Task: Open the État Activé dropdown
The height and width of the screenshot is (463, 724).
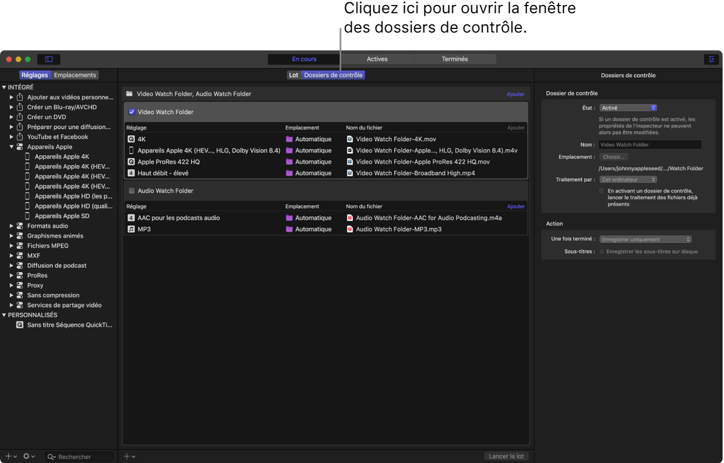Action: 628,107
